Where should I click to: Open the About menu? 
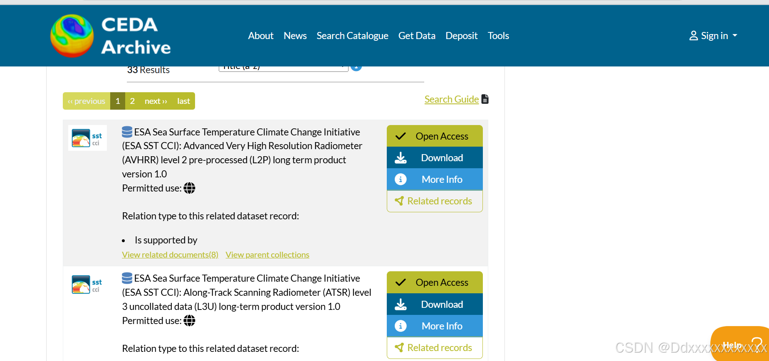pyautogui.click(x=261, y=36)
